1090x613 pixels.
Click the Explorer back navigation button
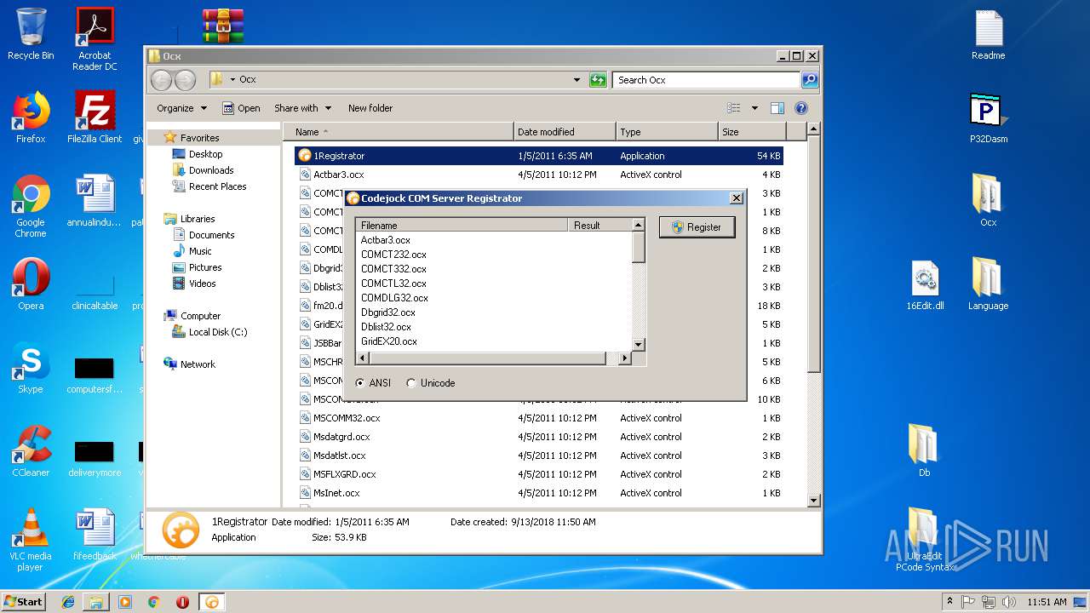pyautogui.click(x=161, y=80)
